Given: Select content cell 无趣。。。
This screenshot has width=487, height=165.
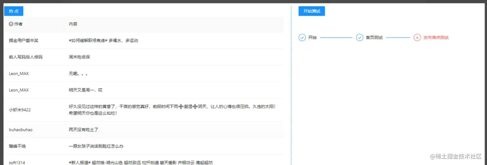Looking at the screenshot, I should [x=78, y=73].
